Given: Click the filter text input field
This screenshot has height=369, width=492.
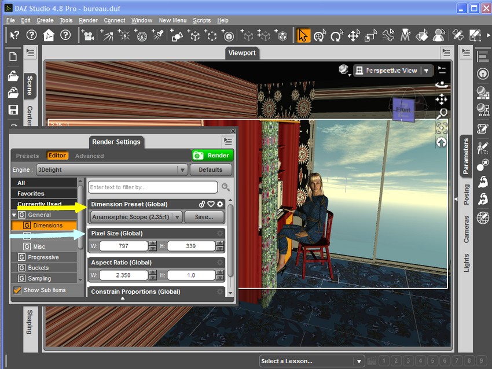Looking at the screenshot, I should point(153,187).
